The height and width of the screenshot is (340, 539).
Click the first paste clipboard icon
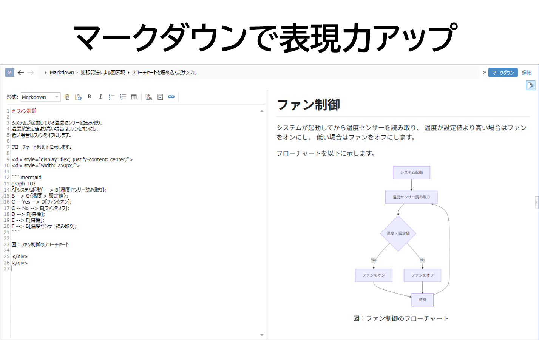[x=67, y=97]
